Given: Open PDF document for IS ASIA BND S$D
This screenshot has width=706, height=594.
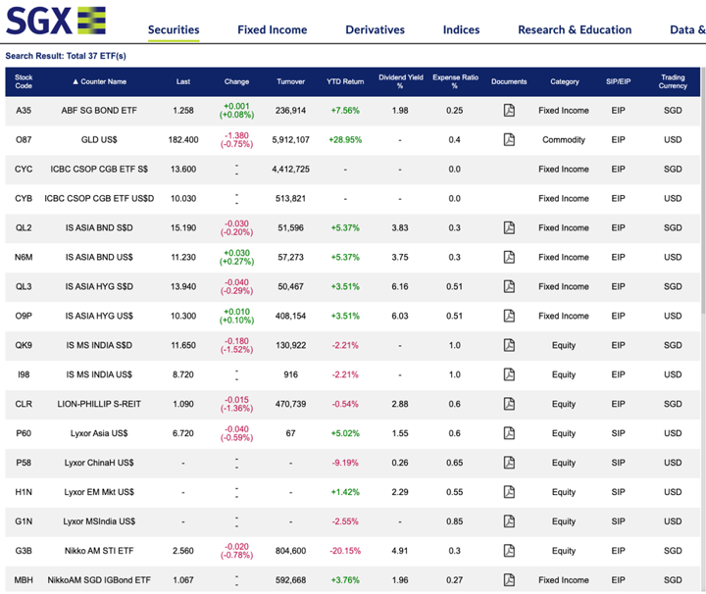Looking at the screenshot, I should 509,227.
